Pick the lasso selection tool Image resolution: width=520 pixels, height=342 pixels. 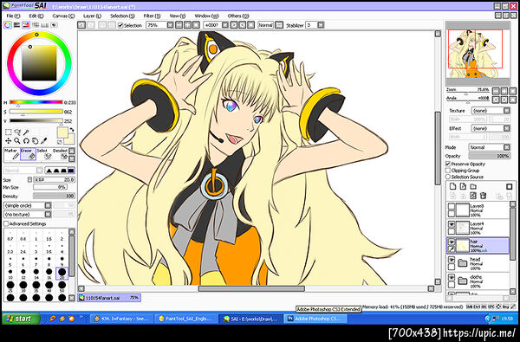point(17,132)
